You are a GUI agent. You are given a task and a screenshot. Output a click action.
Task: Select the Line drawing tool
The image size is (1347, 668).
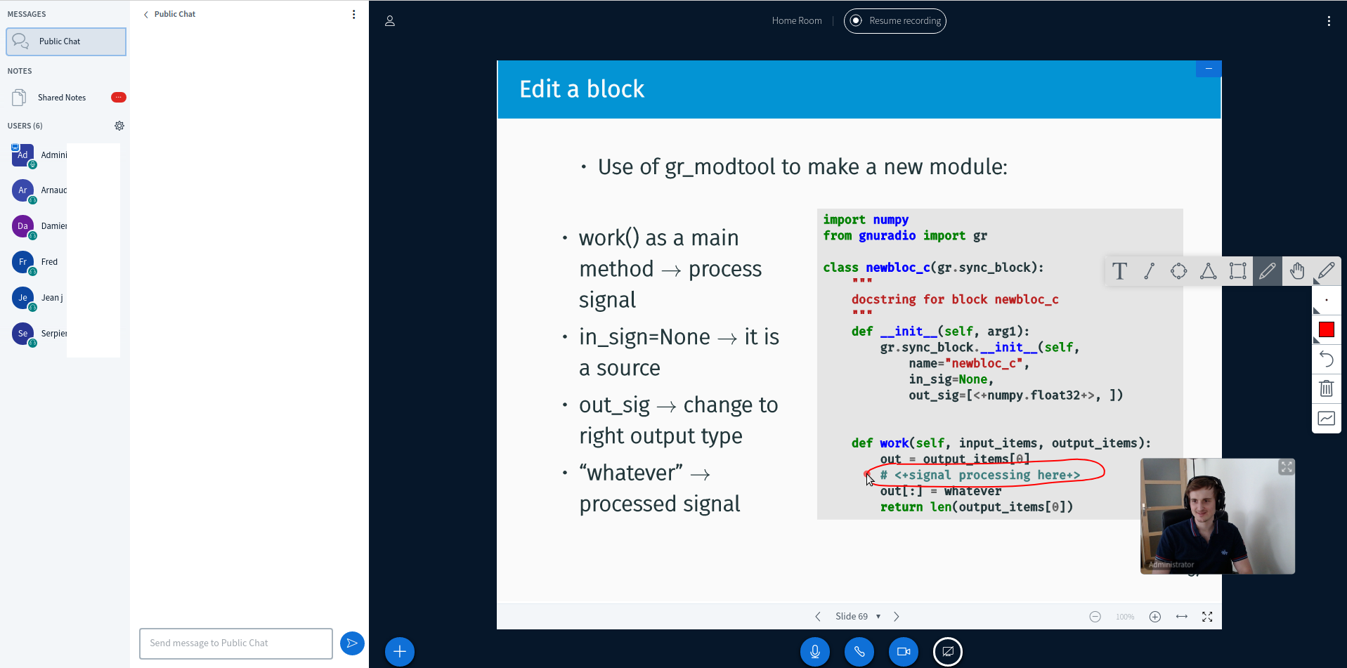tap(1150, 271)
